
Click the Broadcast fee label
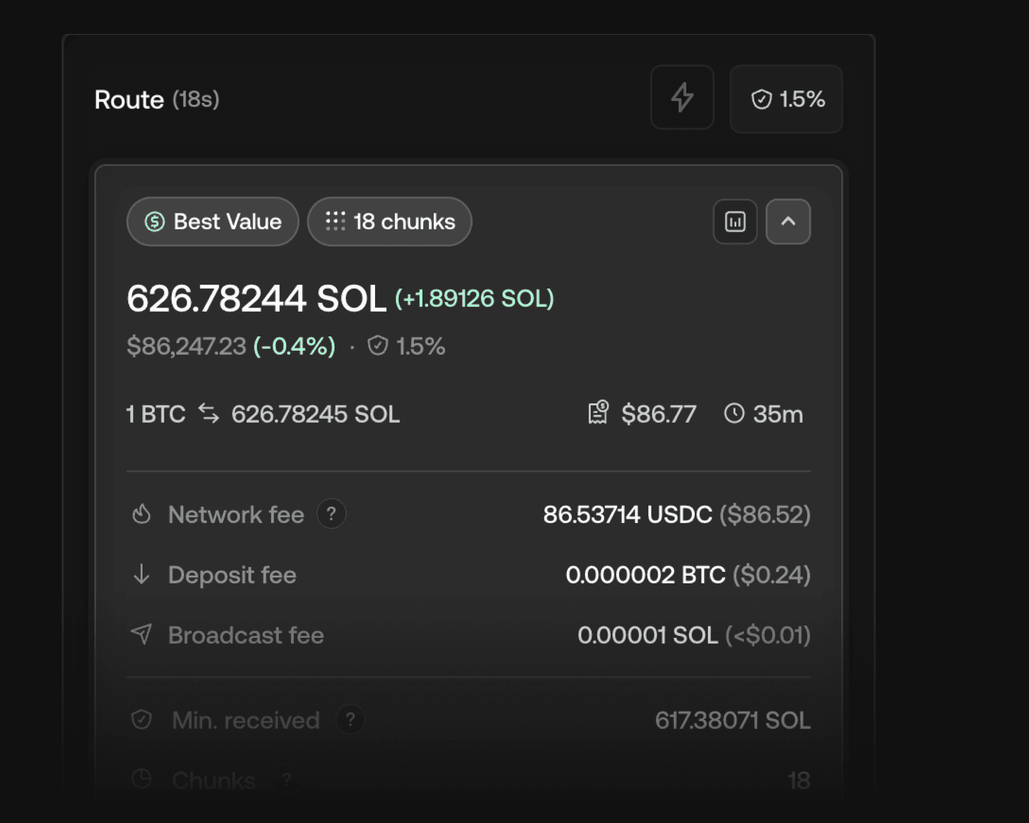(246, 635)
